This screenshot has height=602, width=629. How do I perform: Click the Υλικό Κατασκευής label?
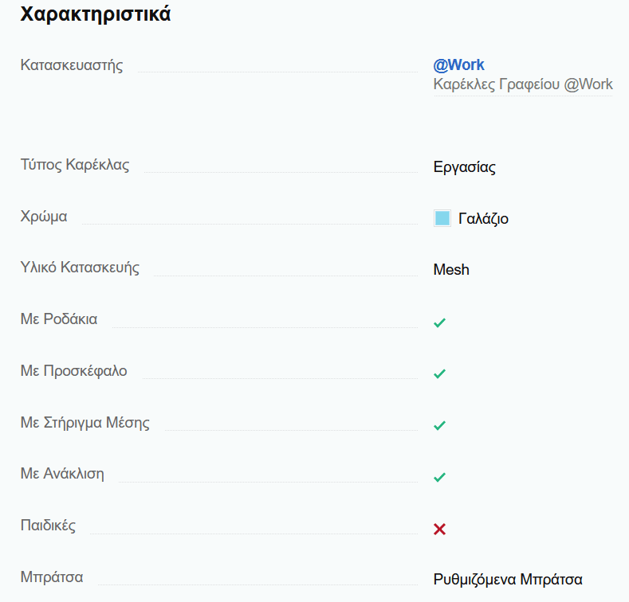point(80,268)
